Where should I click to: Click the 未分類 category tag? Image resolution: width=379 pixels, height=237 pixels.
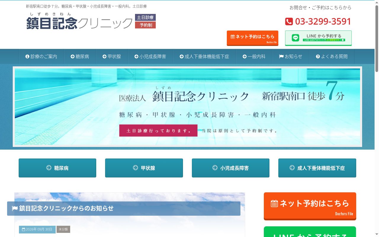pos(63,229)
